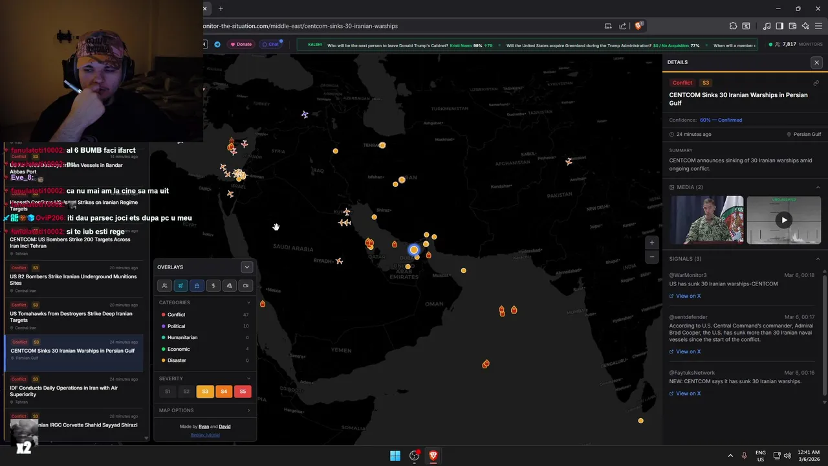Collapse the Signals (3) section
The image size is (828, 466).
[x=818, y=259]
